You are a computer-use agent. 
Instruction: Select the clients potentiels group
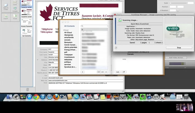71,47
